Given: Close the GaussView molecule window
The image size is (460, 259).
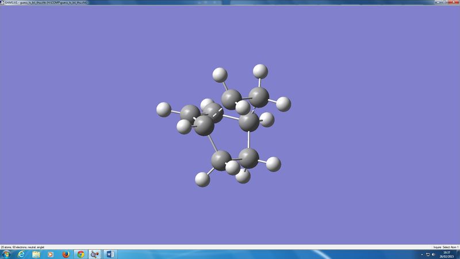Looking at the screenshot, I should click(453, 2).
